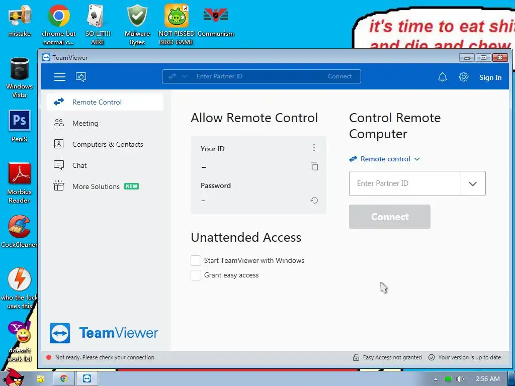This screenshot has height=386, width=515.
Task: Enable Start TeamViewer with Windows
Action: coord(196,261)
